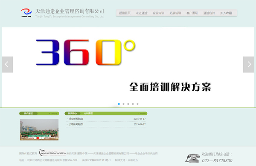Open the 拓展培训 navigation item
This screenshot has height=166, width=256.
coord(175,13)
